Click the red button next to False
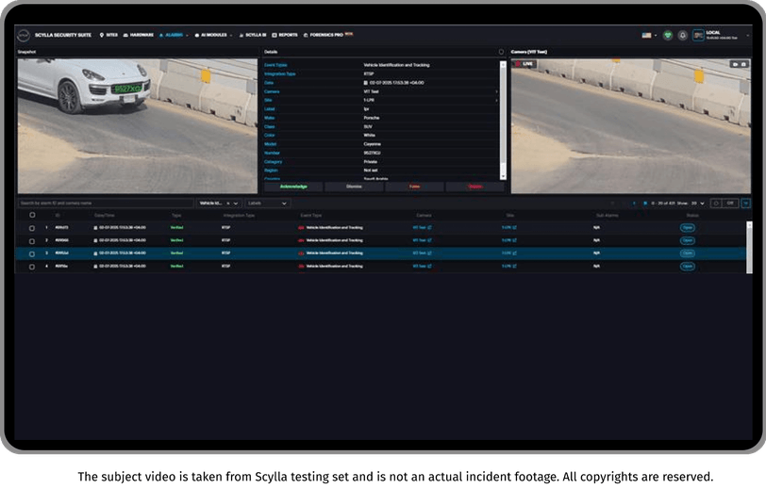 (475, 187)
